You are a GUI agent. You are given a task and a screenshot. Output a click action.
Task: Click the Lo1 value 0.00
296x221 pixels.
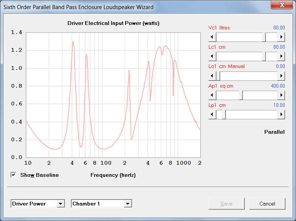pos(280,66)
